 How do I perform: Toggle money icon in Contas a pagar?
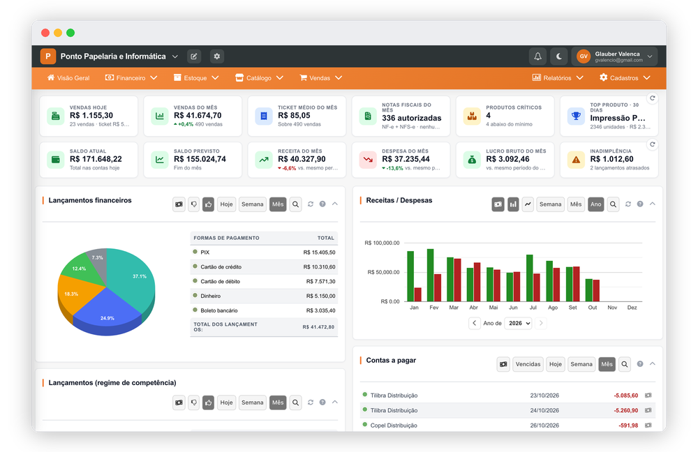503,364
